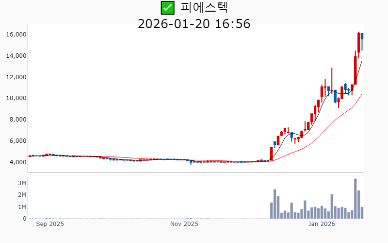Click the 3M volume axis label

coord(22,183)
